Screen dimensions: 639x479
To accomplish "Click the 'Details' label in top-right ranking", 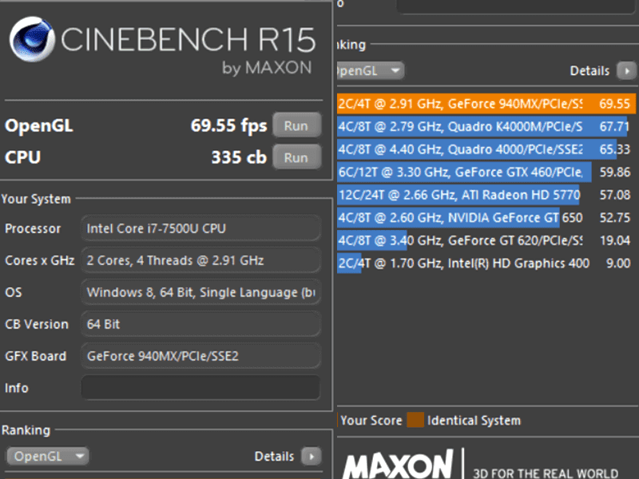I will [589, 71].
